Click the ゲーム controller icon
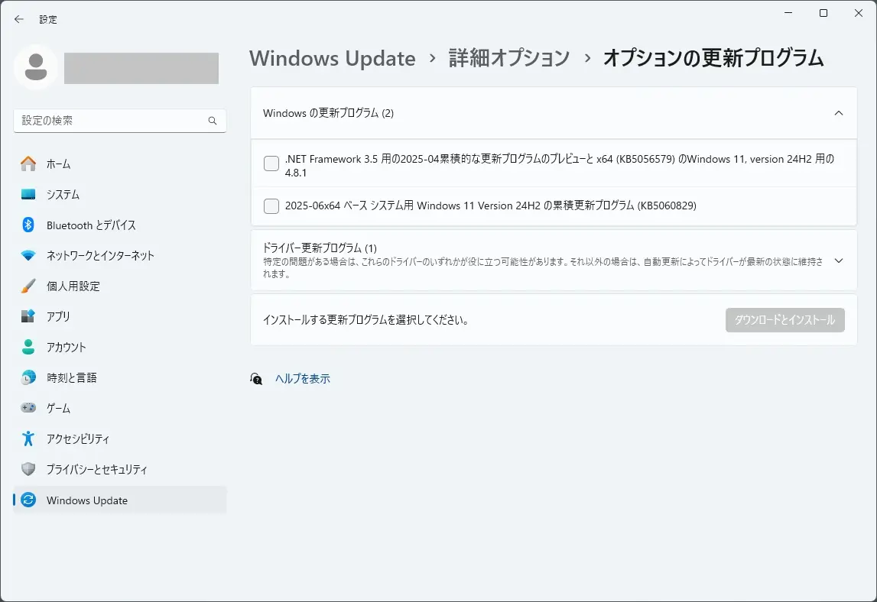This screenshot has width=877, height=602. coord(28,408)
